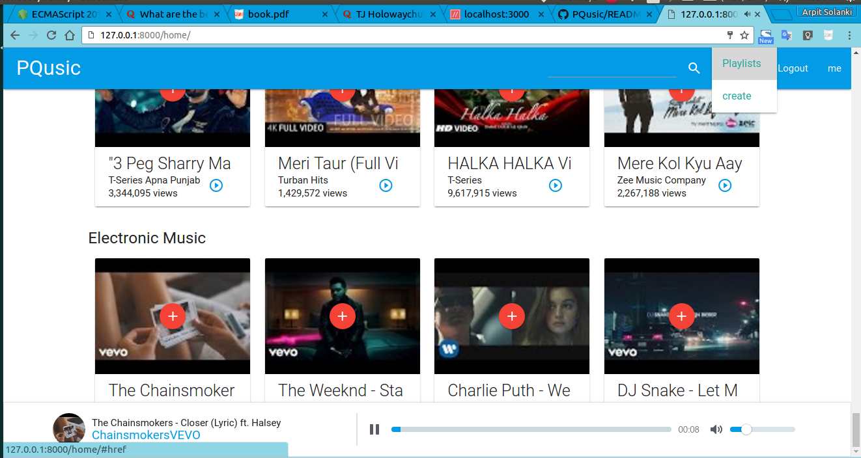The image size is (861, 458).
Task: Play the T-Series Apna Punjab track
Action: [216, 185]
